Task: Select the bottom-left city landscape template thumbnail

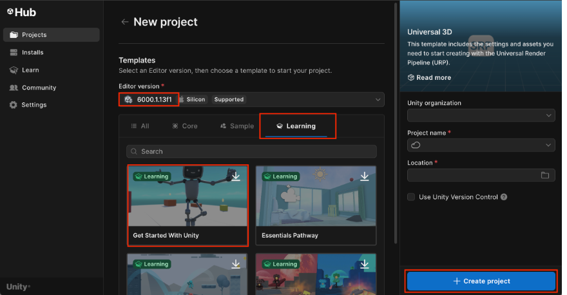Action: click(x=187, y=274)
